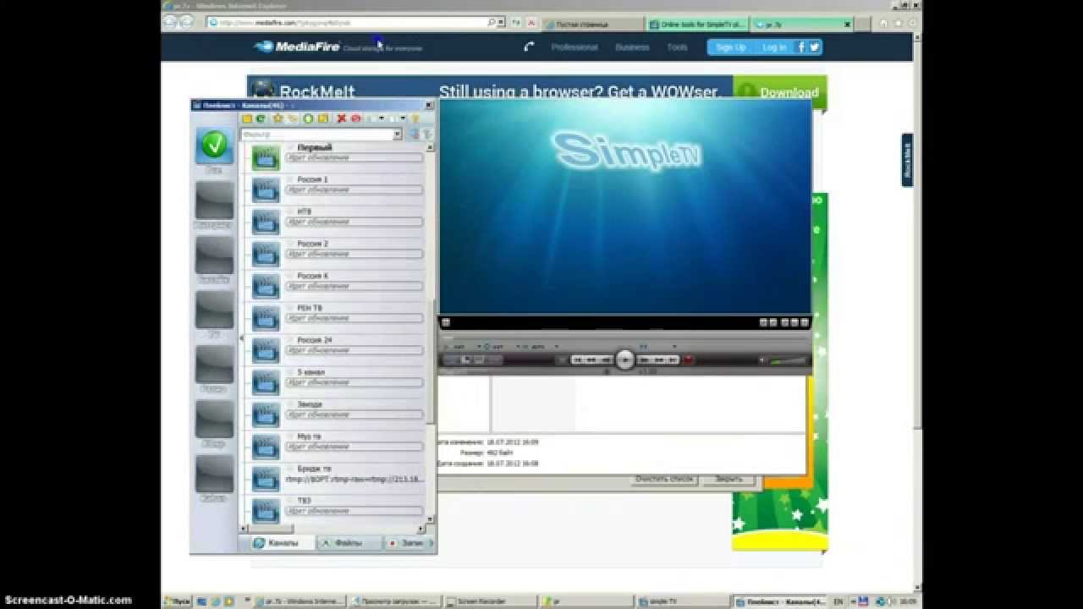Open the Business menu on MediaFire
The image size is (1083, 609).
click(632, 47)
